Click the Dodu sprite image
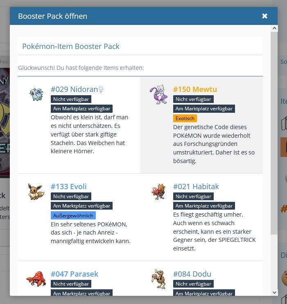 [x=158, y=279]
